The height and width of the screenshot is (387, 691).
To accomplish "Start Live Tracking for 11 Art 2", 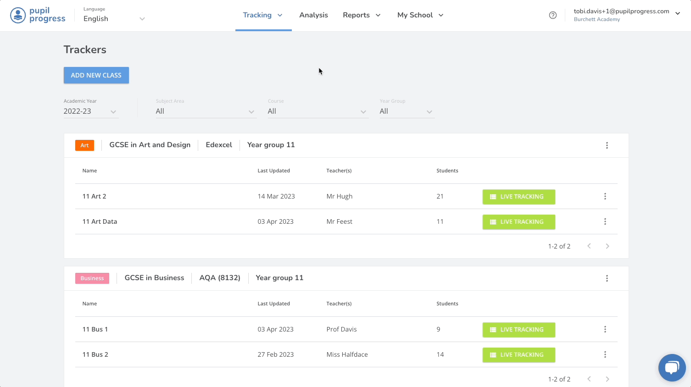I will tap(518, 197).
